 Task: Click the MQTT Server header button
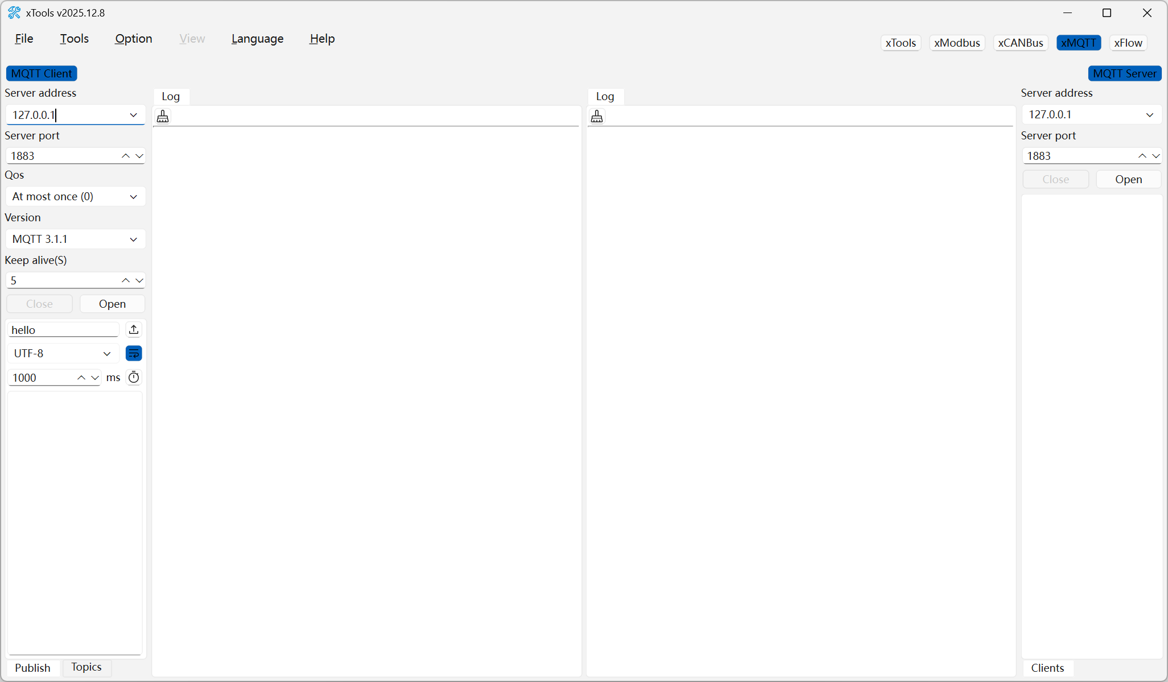(x=1125, y=73)
